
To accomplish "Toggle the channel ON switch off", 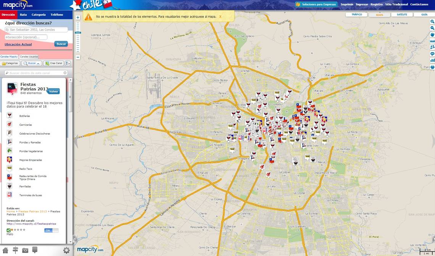I will [52, 230].
